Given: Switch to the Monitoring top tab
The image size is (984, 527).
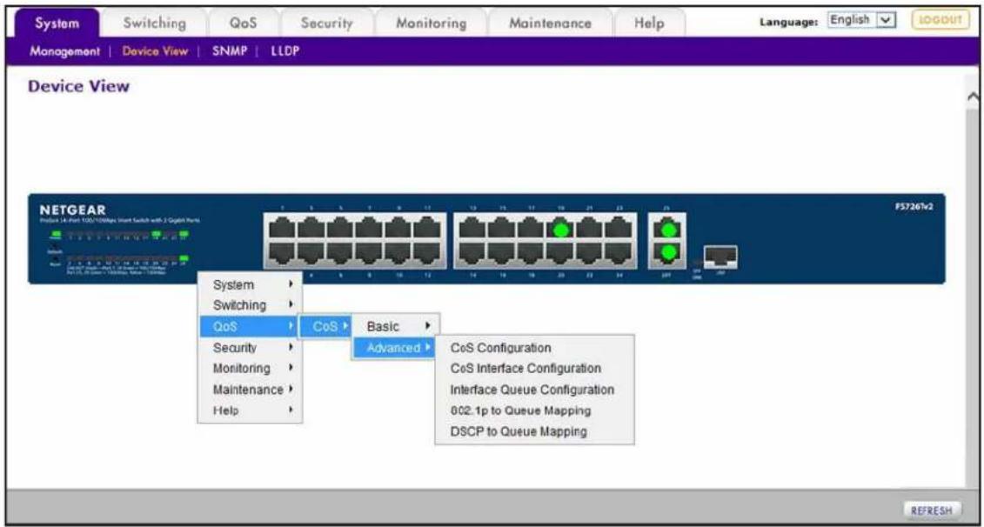Looking at the screenshot, I should [x=432, y=23].
